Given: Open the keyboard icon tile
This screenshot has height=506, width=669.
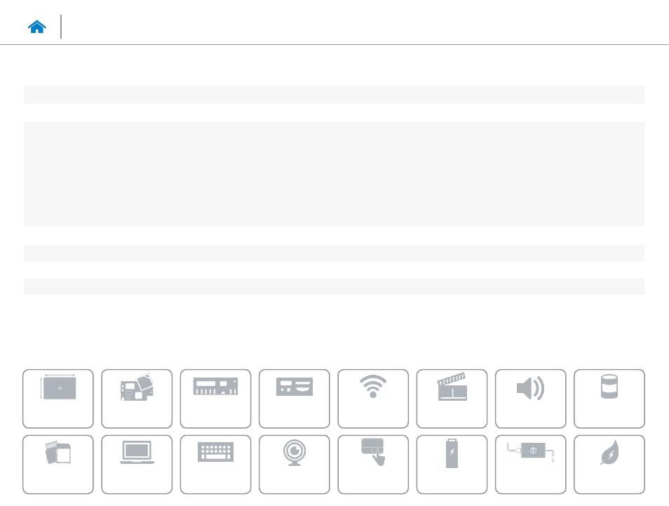Looking at the screenshot, I should click(215, 464).
